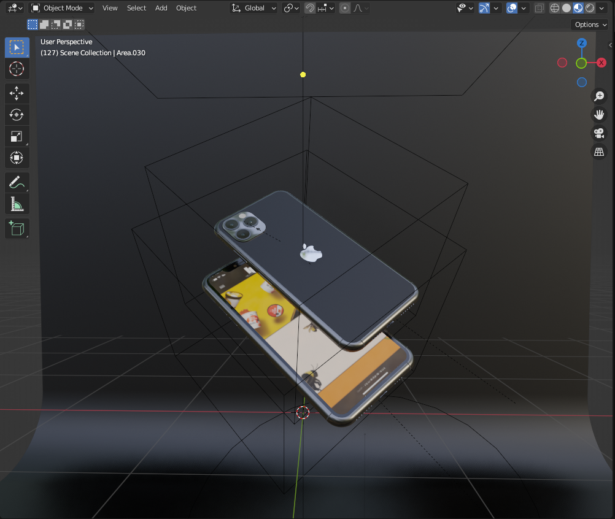Image resolution: width=615 pixels, height=519 pixels.
Task: Click the 'User Perspective' view label
Action: click(66, 42)
